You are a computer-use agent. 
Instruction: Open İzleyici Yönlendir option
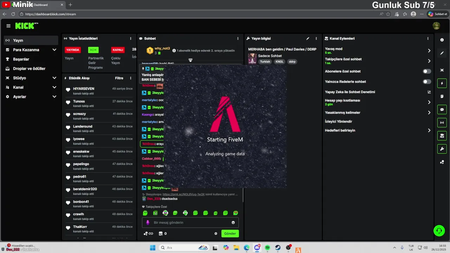point(339,122)
